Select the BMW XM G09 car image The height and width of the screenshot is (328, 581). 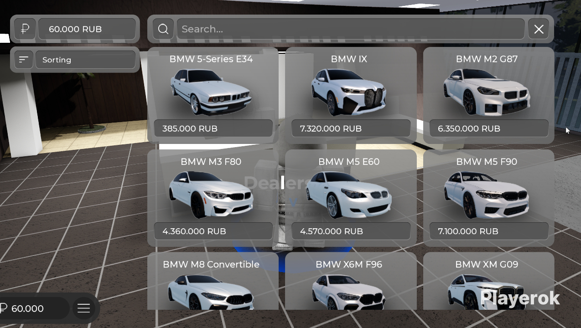click(487, 292)
